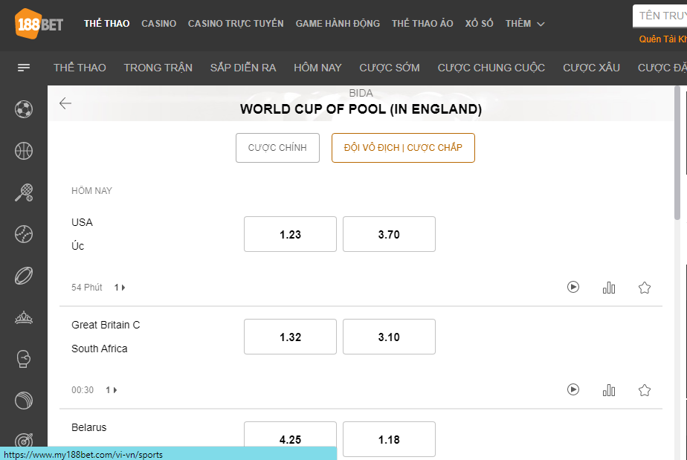
Task: Bet on USA at odds 1.23
Action: (x=290, y=234)
